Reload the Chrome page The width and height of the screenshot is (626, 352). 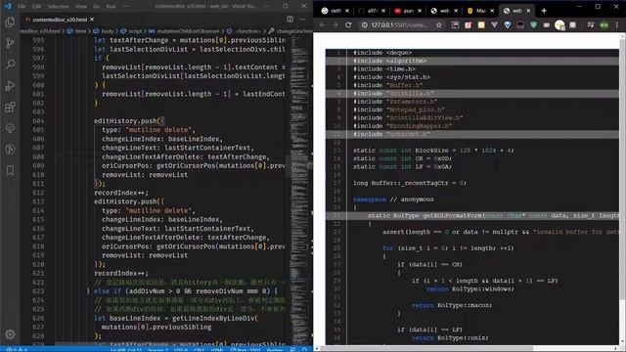[x=348, y=24]
